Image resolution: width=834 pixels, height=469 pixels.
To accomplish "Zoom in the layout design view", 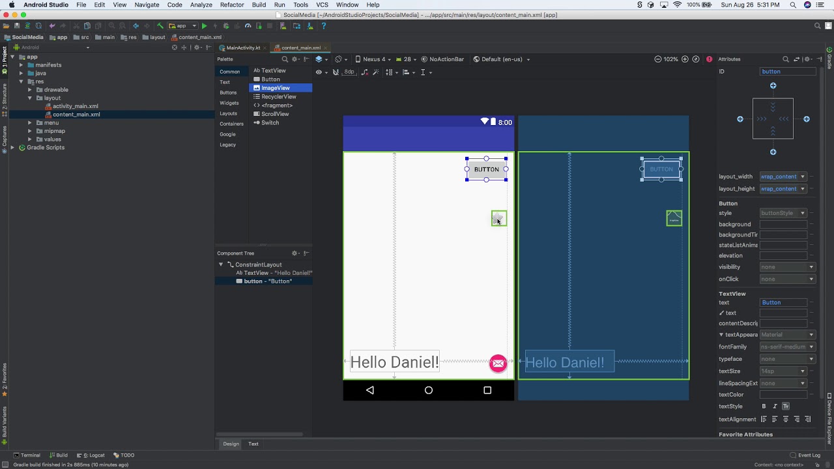I will point(685,59).
